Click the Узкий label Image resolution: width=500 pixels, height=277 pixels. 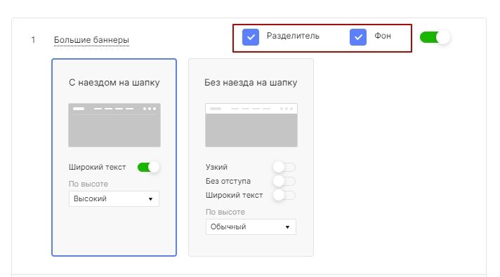[216, 167]
